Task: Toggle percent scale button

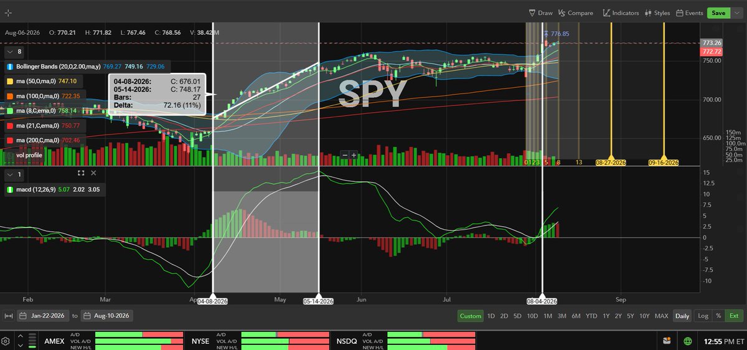Action: click(x=718, y=316)
